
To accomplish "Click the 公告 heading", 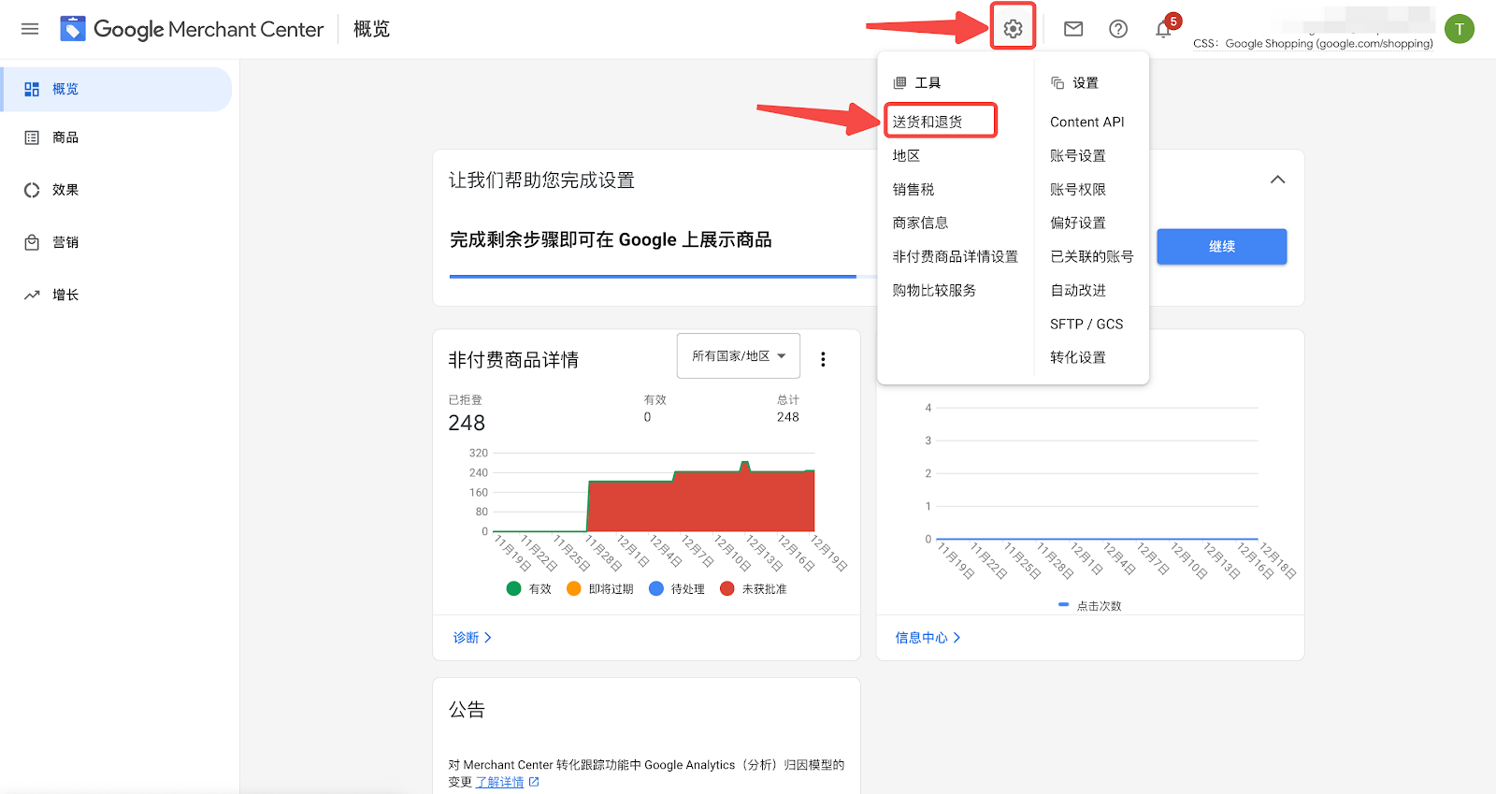I will [467, 710].
